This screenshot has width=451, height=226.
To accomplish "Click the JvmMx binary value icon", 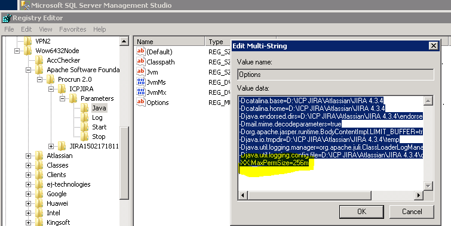I will click(x=140, y=92).
